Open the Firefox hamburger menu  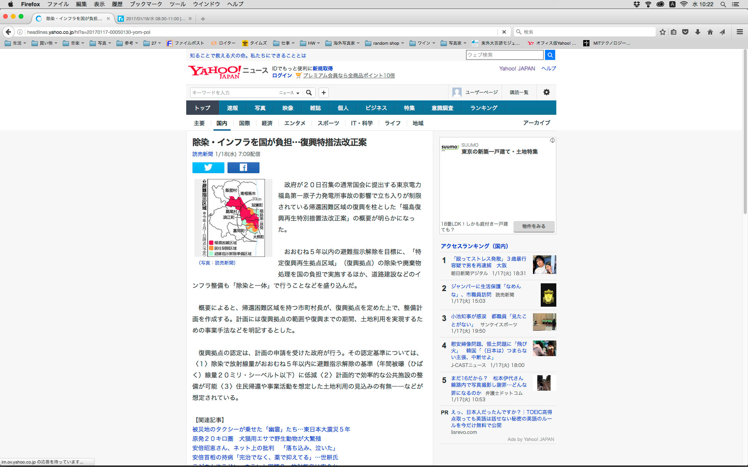pyautogui.click(x=739, y=32)
